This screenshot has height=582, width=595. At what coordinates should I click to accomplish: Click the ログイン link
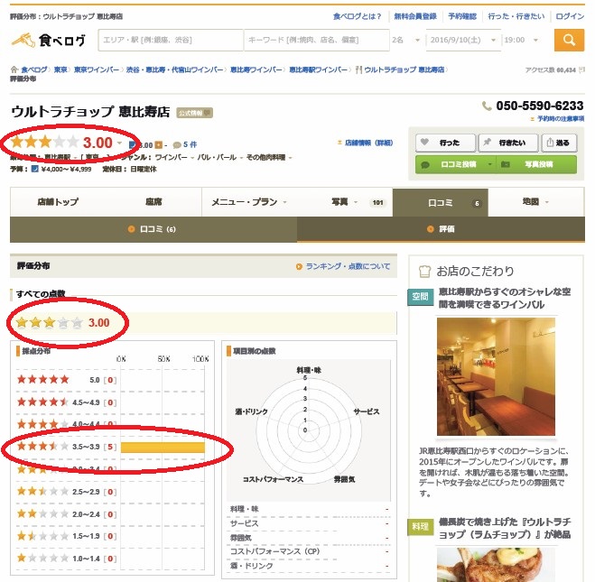[570, 16]
